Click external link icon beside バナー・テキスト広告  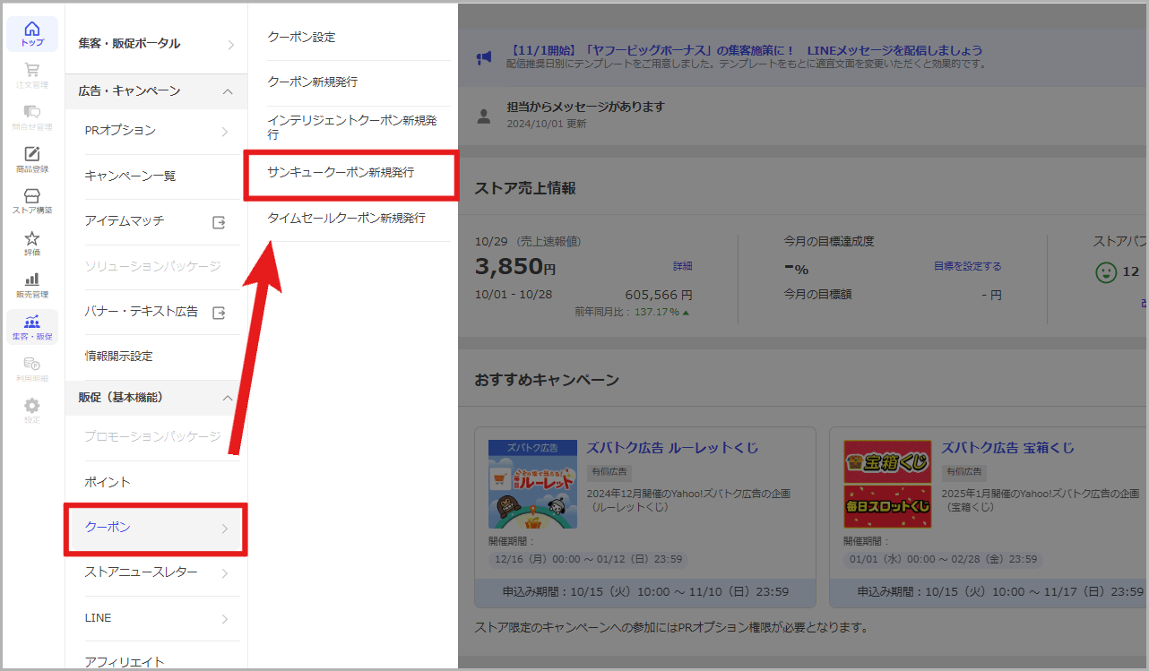(x=219, y=313)
